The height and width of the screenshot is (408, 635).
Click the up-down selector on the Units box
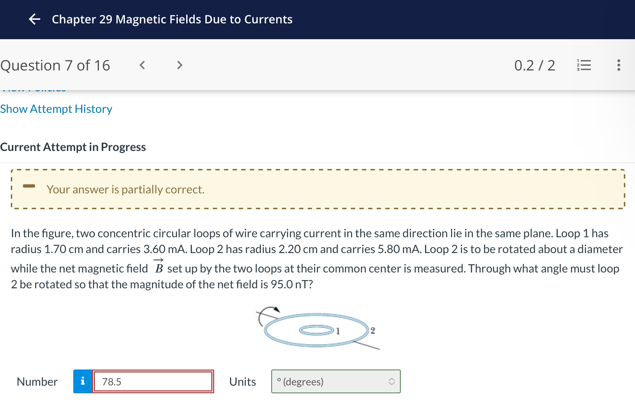coord(392,381)
